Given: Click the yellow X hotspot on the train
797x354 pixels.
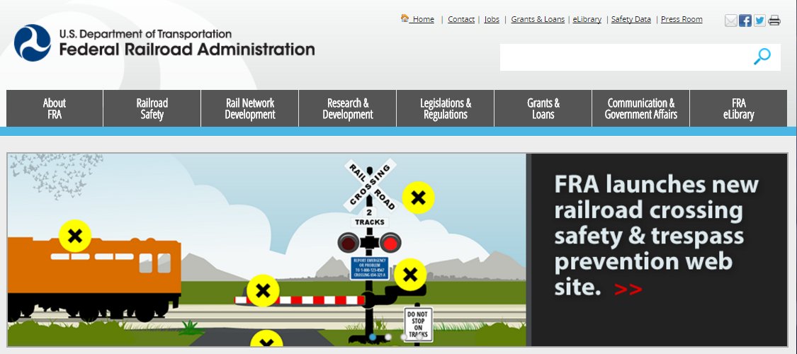Looking at the screenshot, I should (74, 236).
